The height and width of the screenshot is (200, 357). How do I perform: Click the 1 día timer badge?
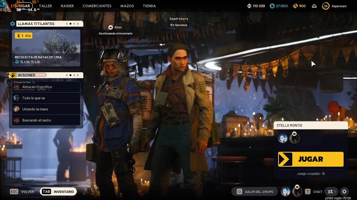tap(23, 36)
